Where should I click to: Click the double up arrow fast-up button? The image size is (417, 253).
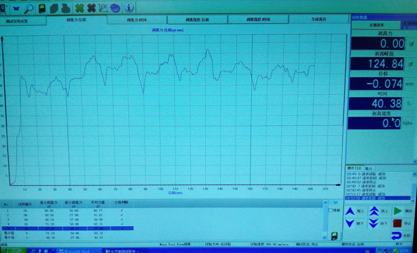[x=374, y=211]
